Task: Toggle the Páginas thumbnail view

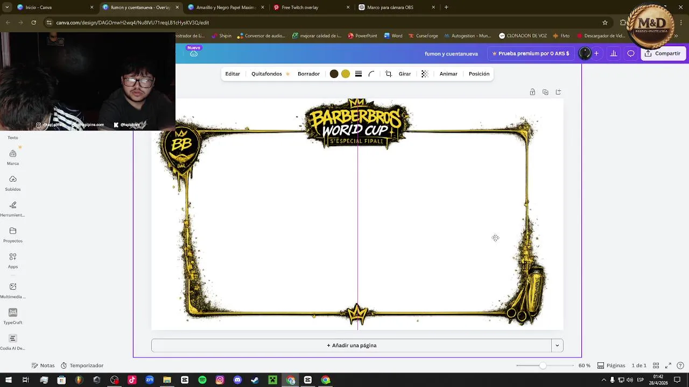Action: coord(611,365)
